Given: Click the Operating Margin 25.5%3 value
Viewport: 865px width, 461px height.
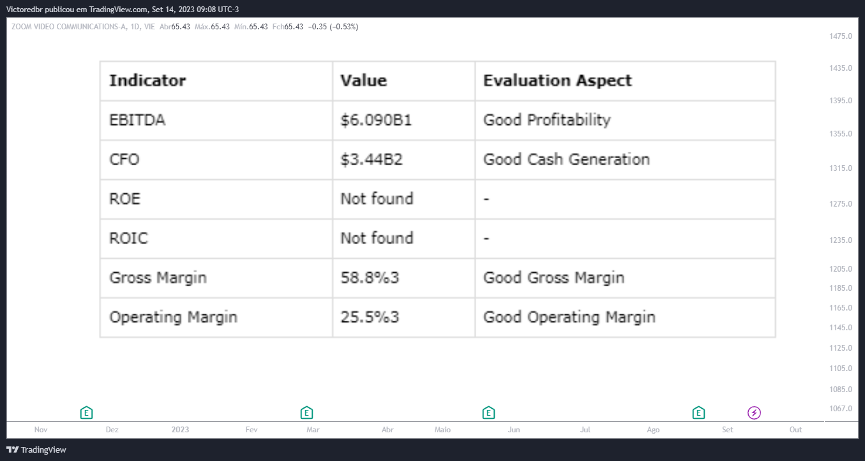Looking at the screenshot, I should click(x=370, y=317).
